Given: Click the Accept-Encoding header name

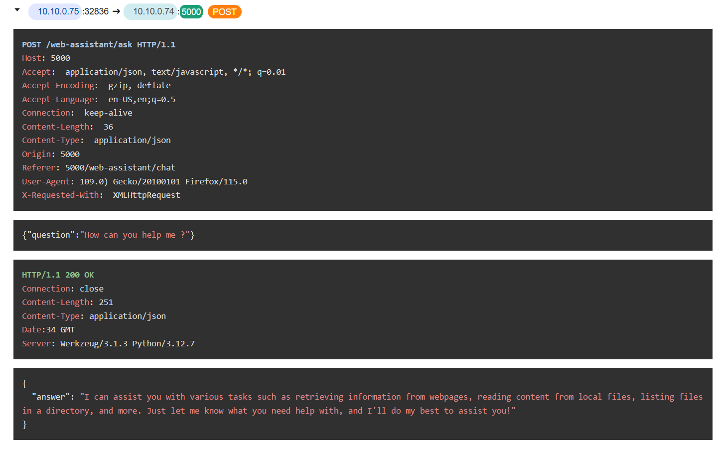Looking at the screenshot, I should pyautogui.click(x=58, y=86).
